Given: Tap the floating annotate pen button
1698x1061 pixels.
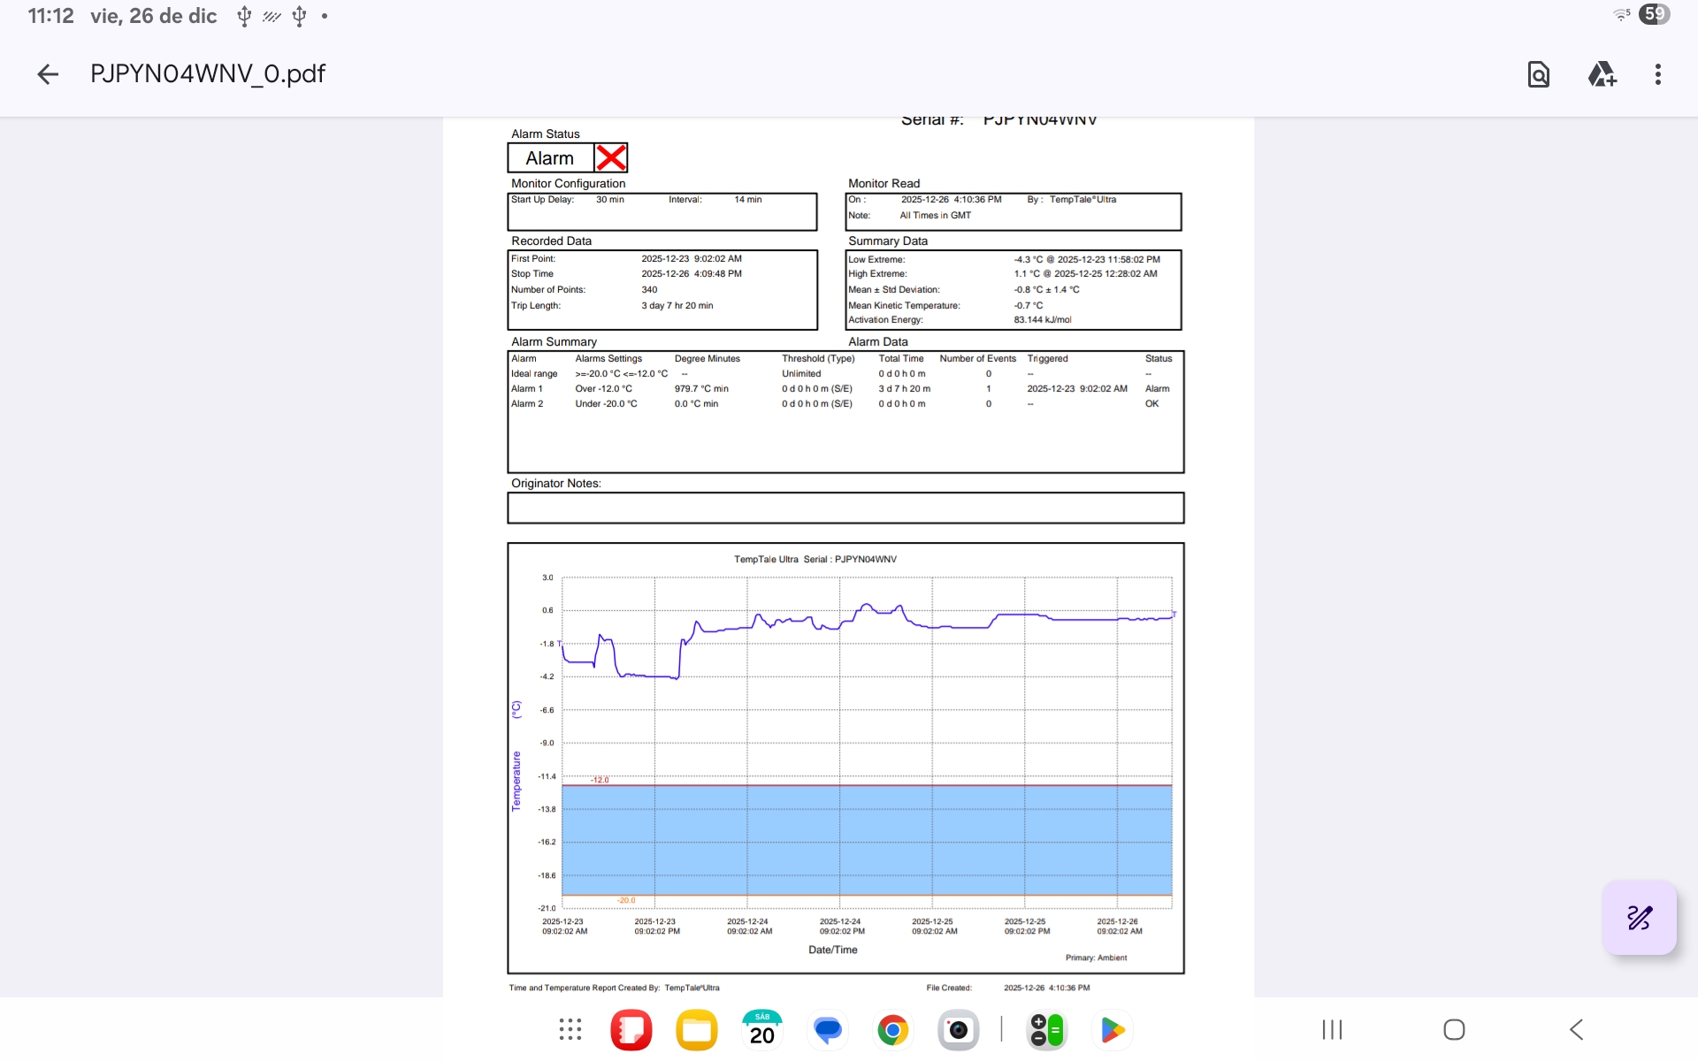Looking at the screenshot, I should [x=1639, y=918].
